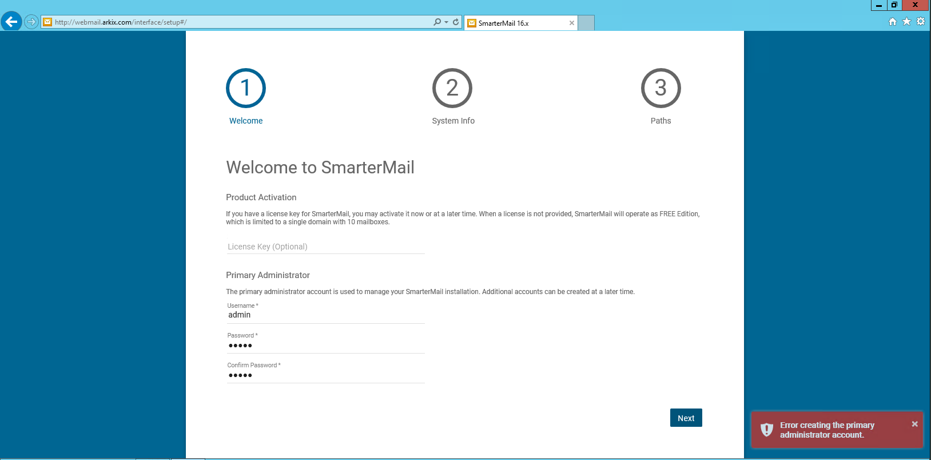Open the browser Tools gear menu
931x460 pixels.
920,22
